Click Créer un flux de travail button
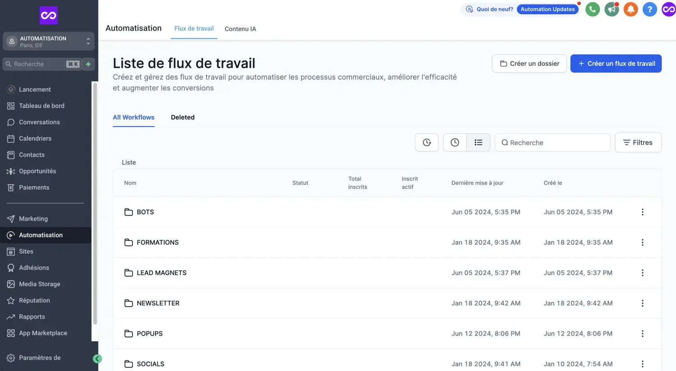Screen dimensions: 676x371 pyautogui.click(x=616, y=63)
